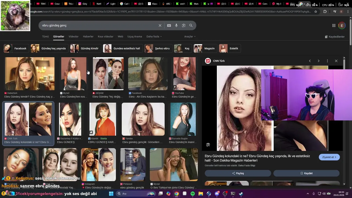Open File Explorer from taskbar
352x198 pixels.
(x=200, y=194)
